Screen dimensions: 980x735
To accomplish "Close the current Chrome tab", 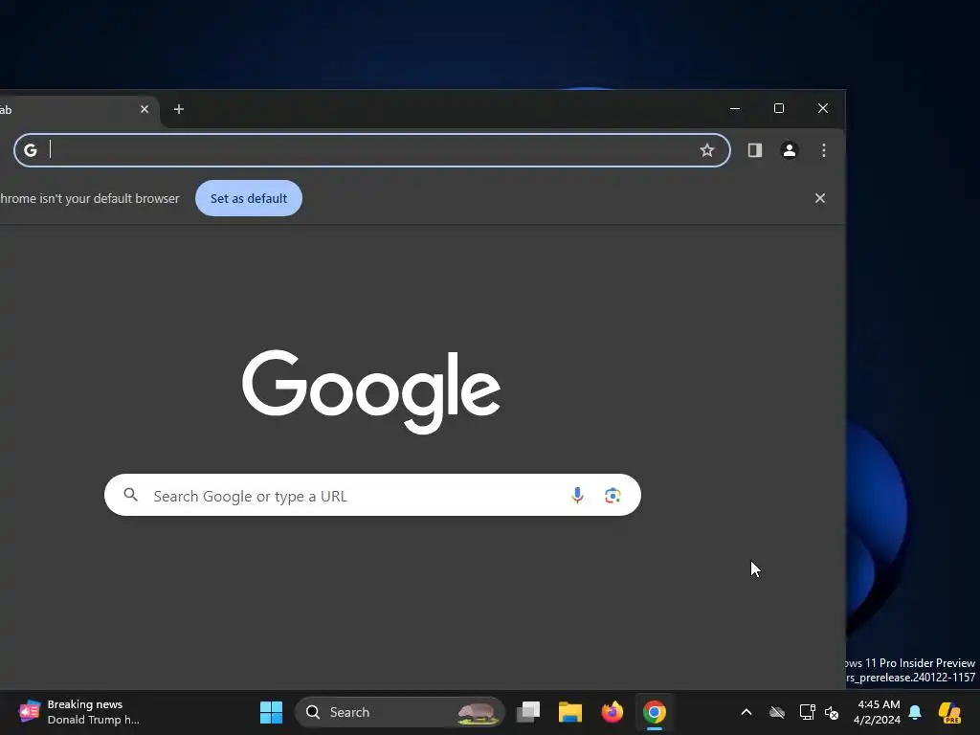I will (145, 109).
